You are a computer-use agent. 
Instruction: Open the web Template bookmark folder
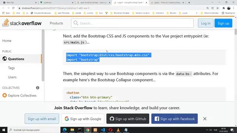(62, 13)
